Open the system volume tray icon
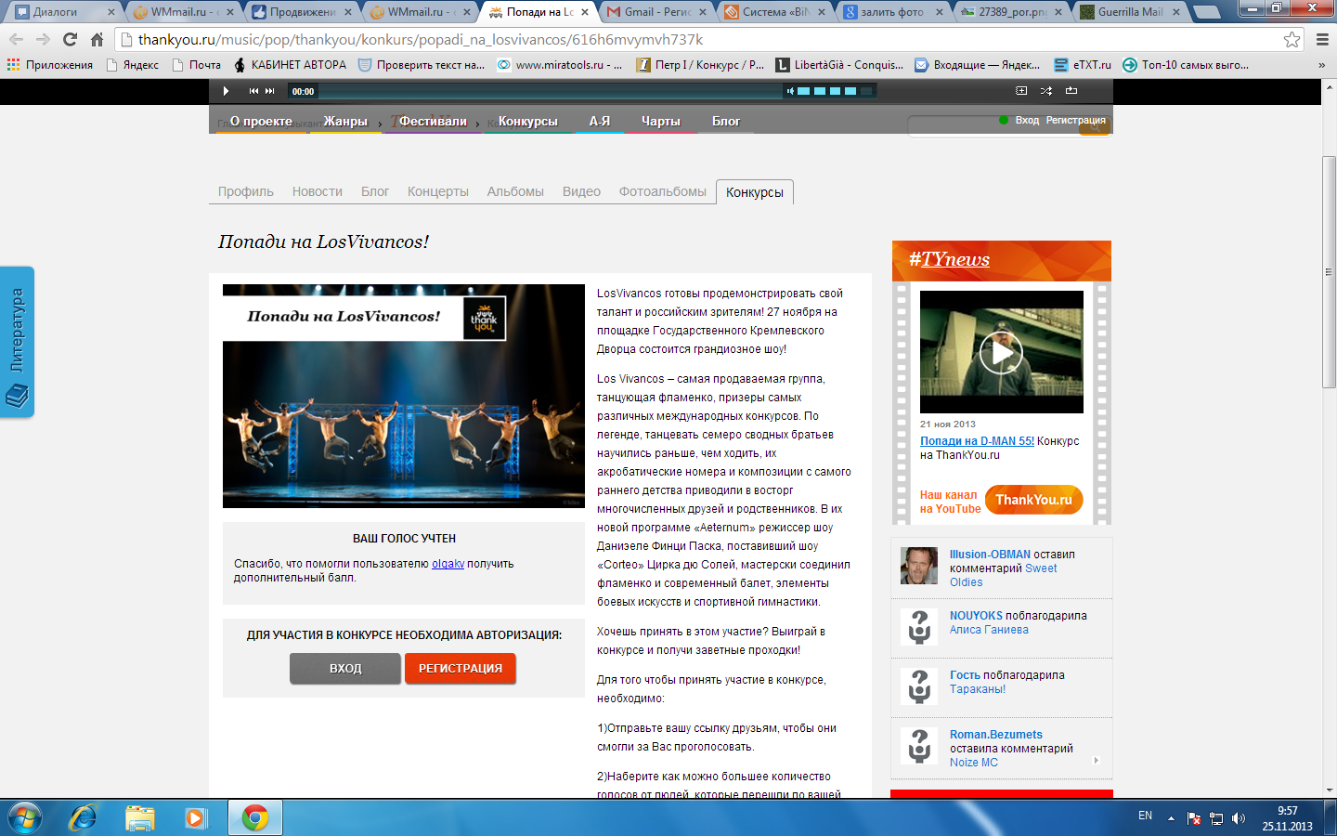 tap(1239, 818)
